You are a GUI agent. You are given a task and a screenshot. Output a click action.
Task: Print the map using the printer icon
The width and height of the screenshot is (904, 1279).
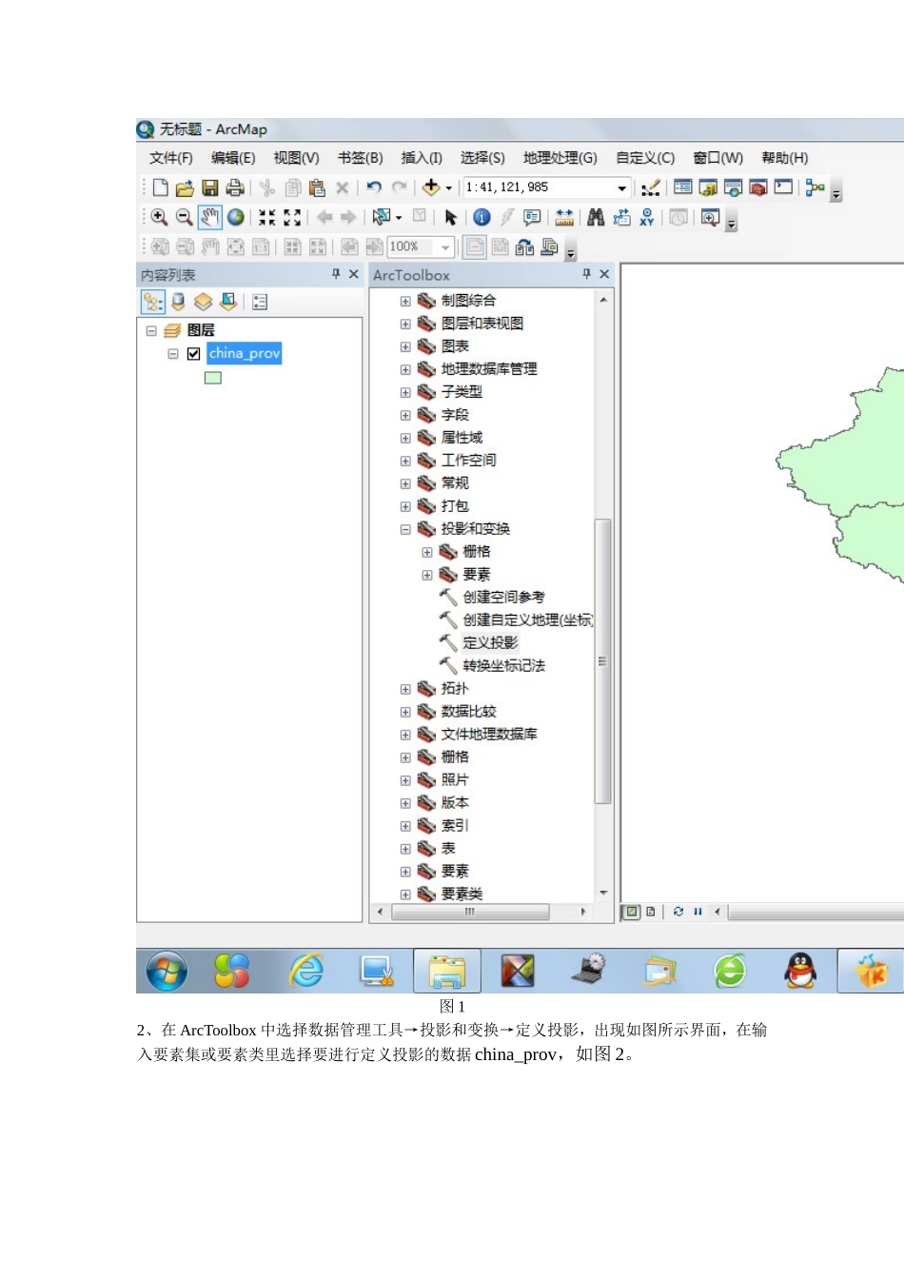pyautogui.click(x=235, y=187)
